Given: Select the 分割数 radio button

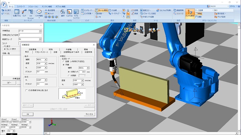Looking at the screenshot, I should click(69, 76).
